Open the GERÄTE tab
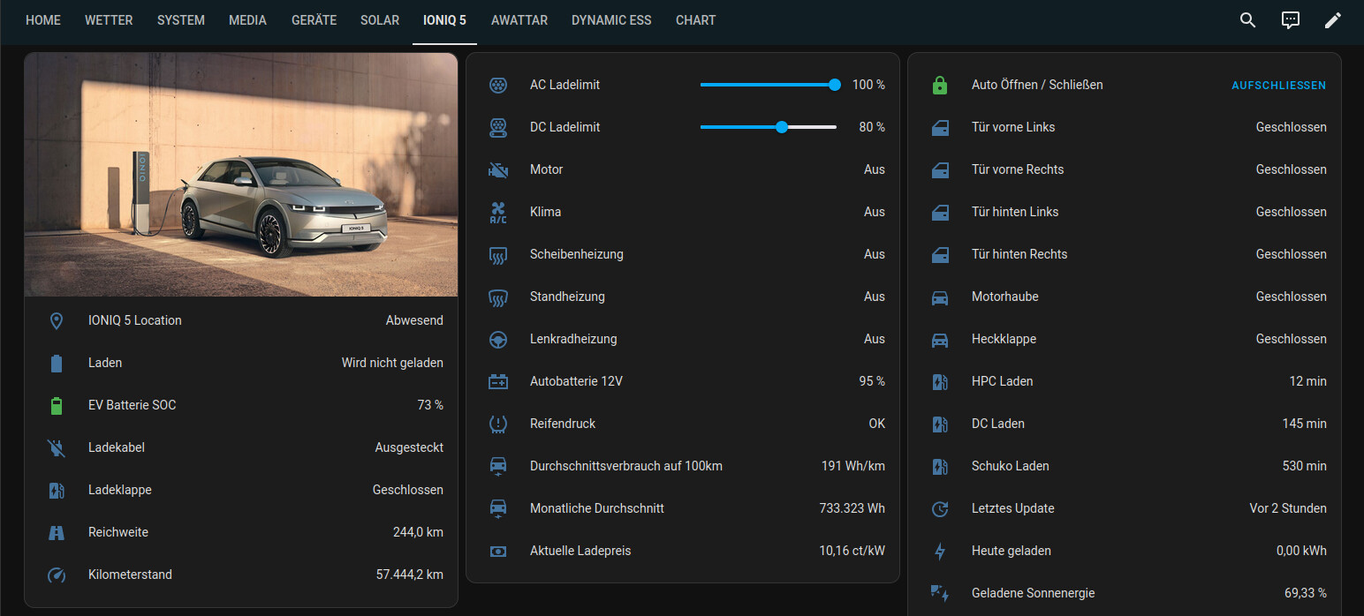The height and width of the screenshot is (616, 1364). [x=314, y=20]
